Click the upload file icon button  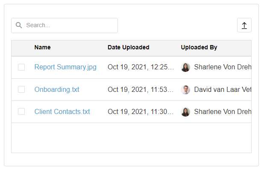click(244, 26)
